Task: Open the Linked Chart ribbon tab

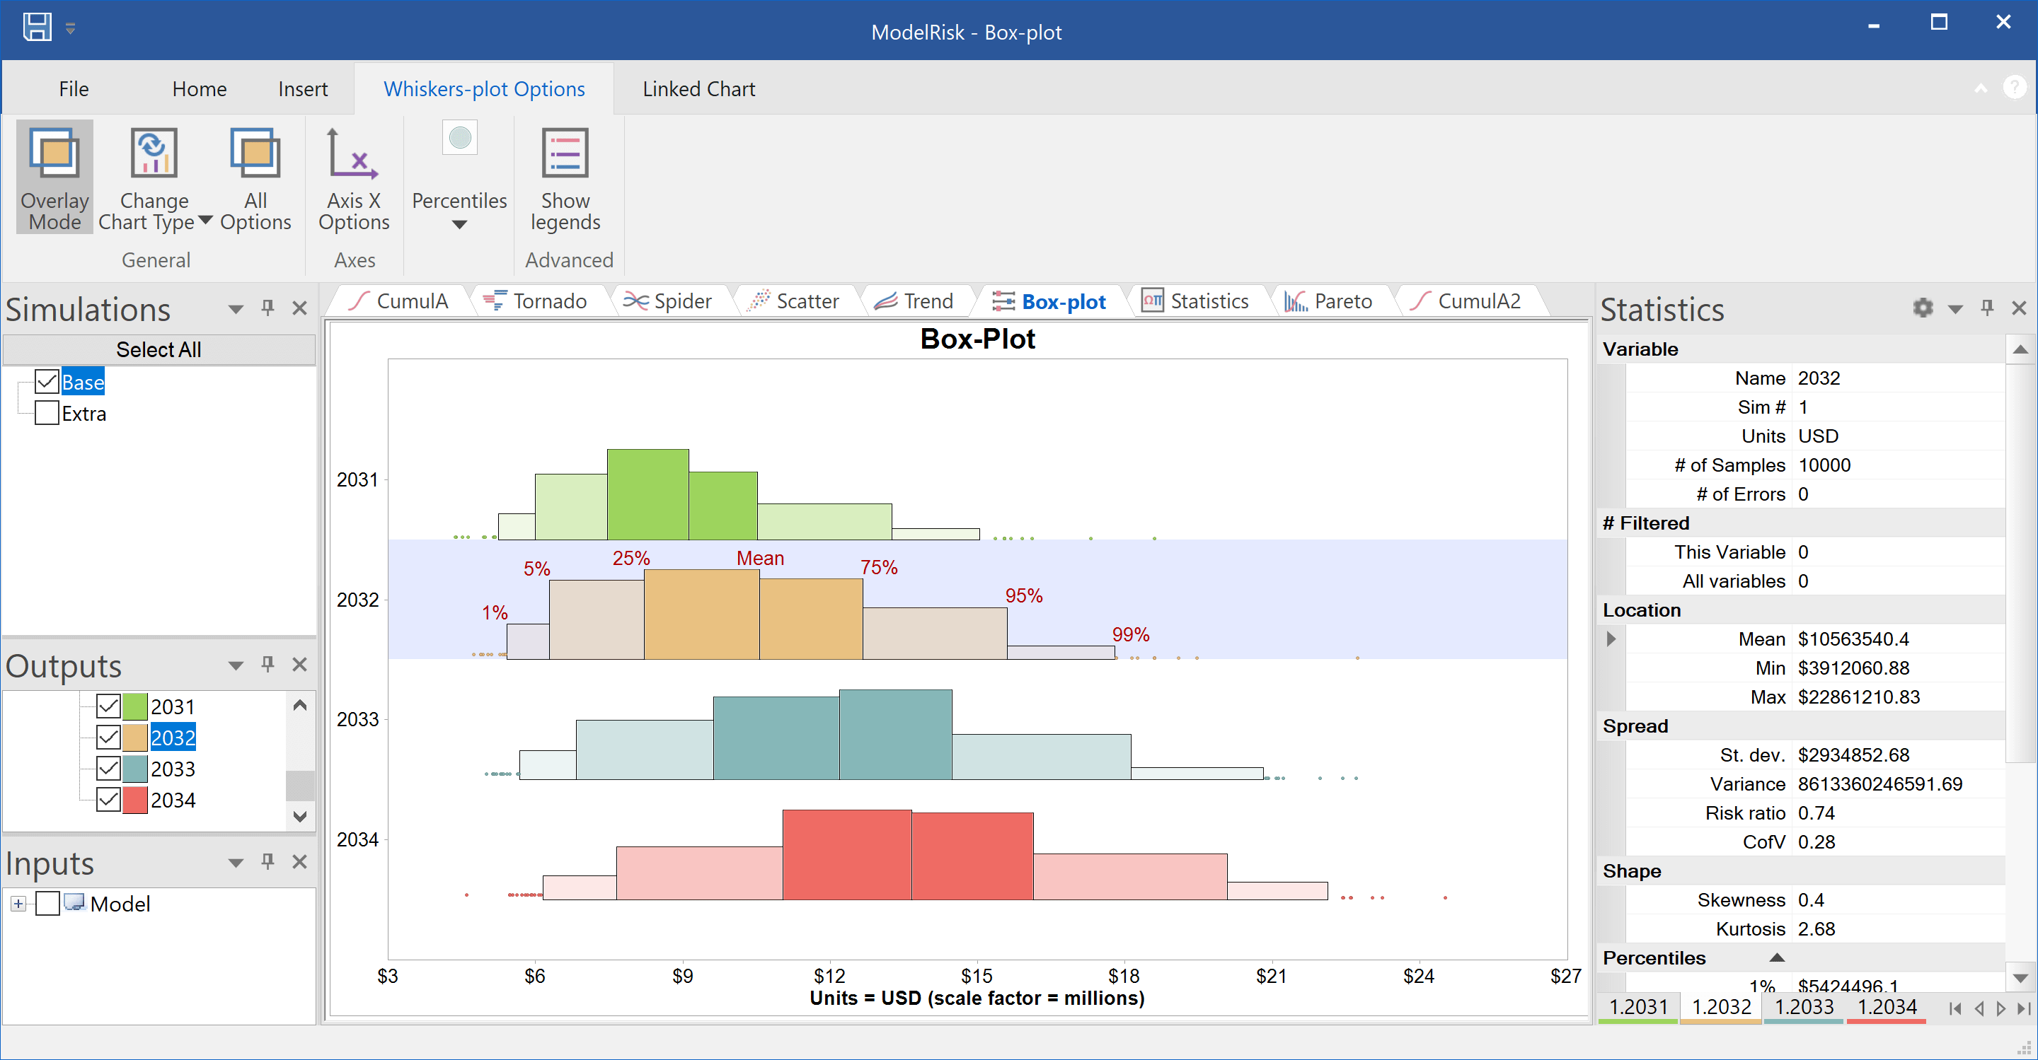Action: (x=698, y=88)
